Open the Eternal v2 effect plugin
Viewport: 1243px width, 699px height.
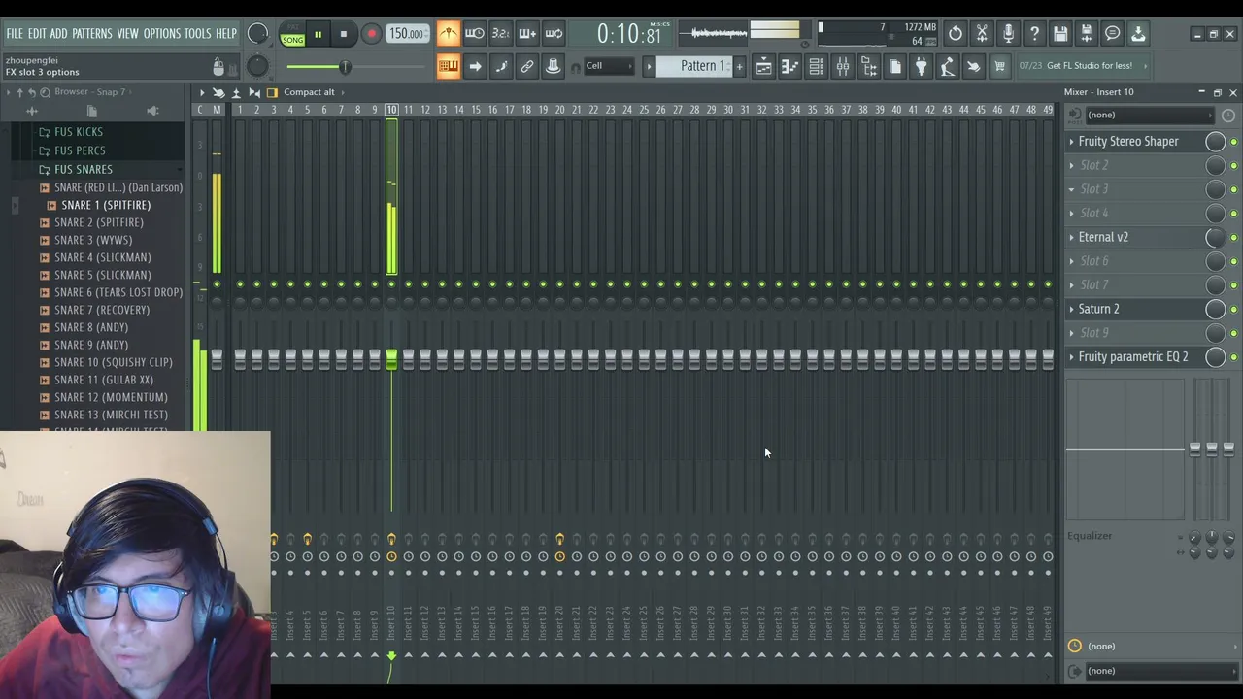tap(1103, 237)
